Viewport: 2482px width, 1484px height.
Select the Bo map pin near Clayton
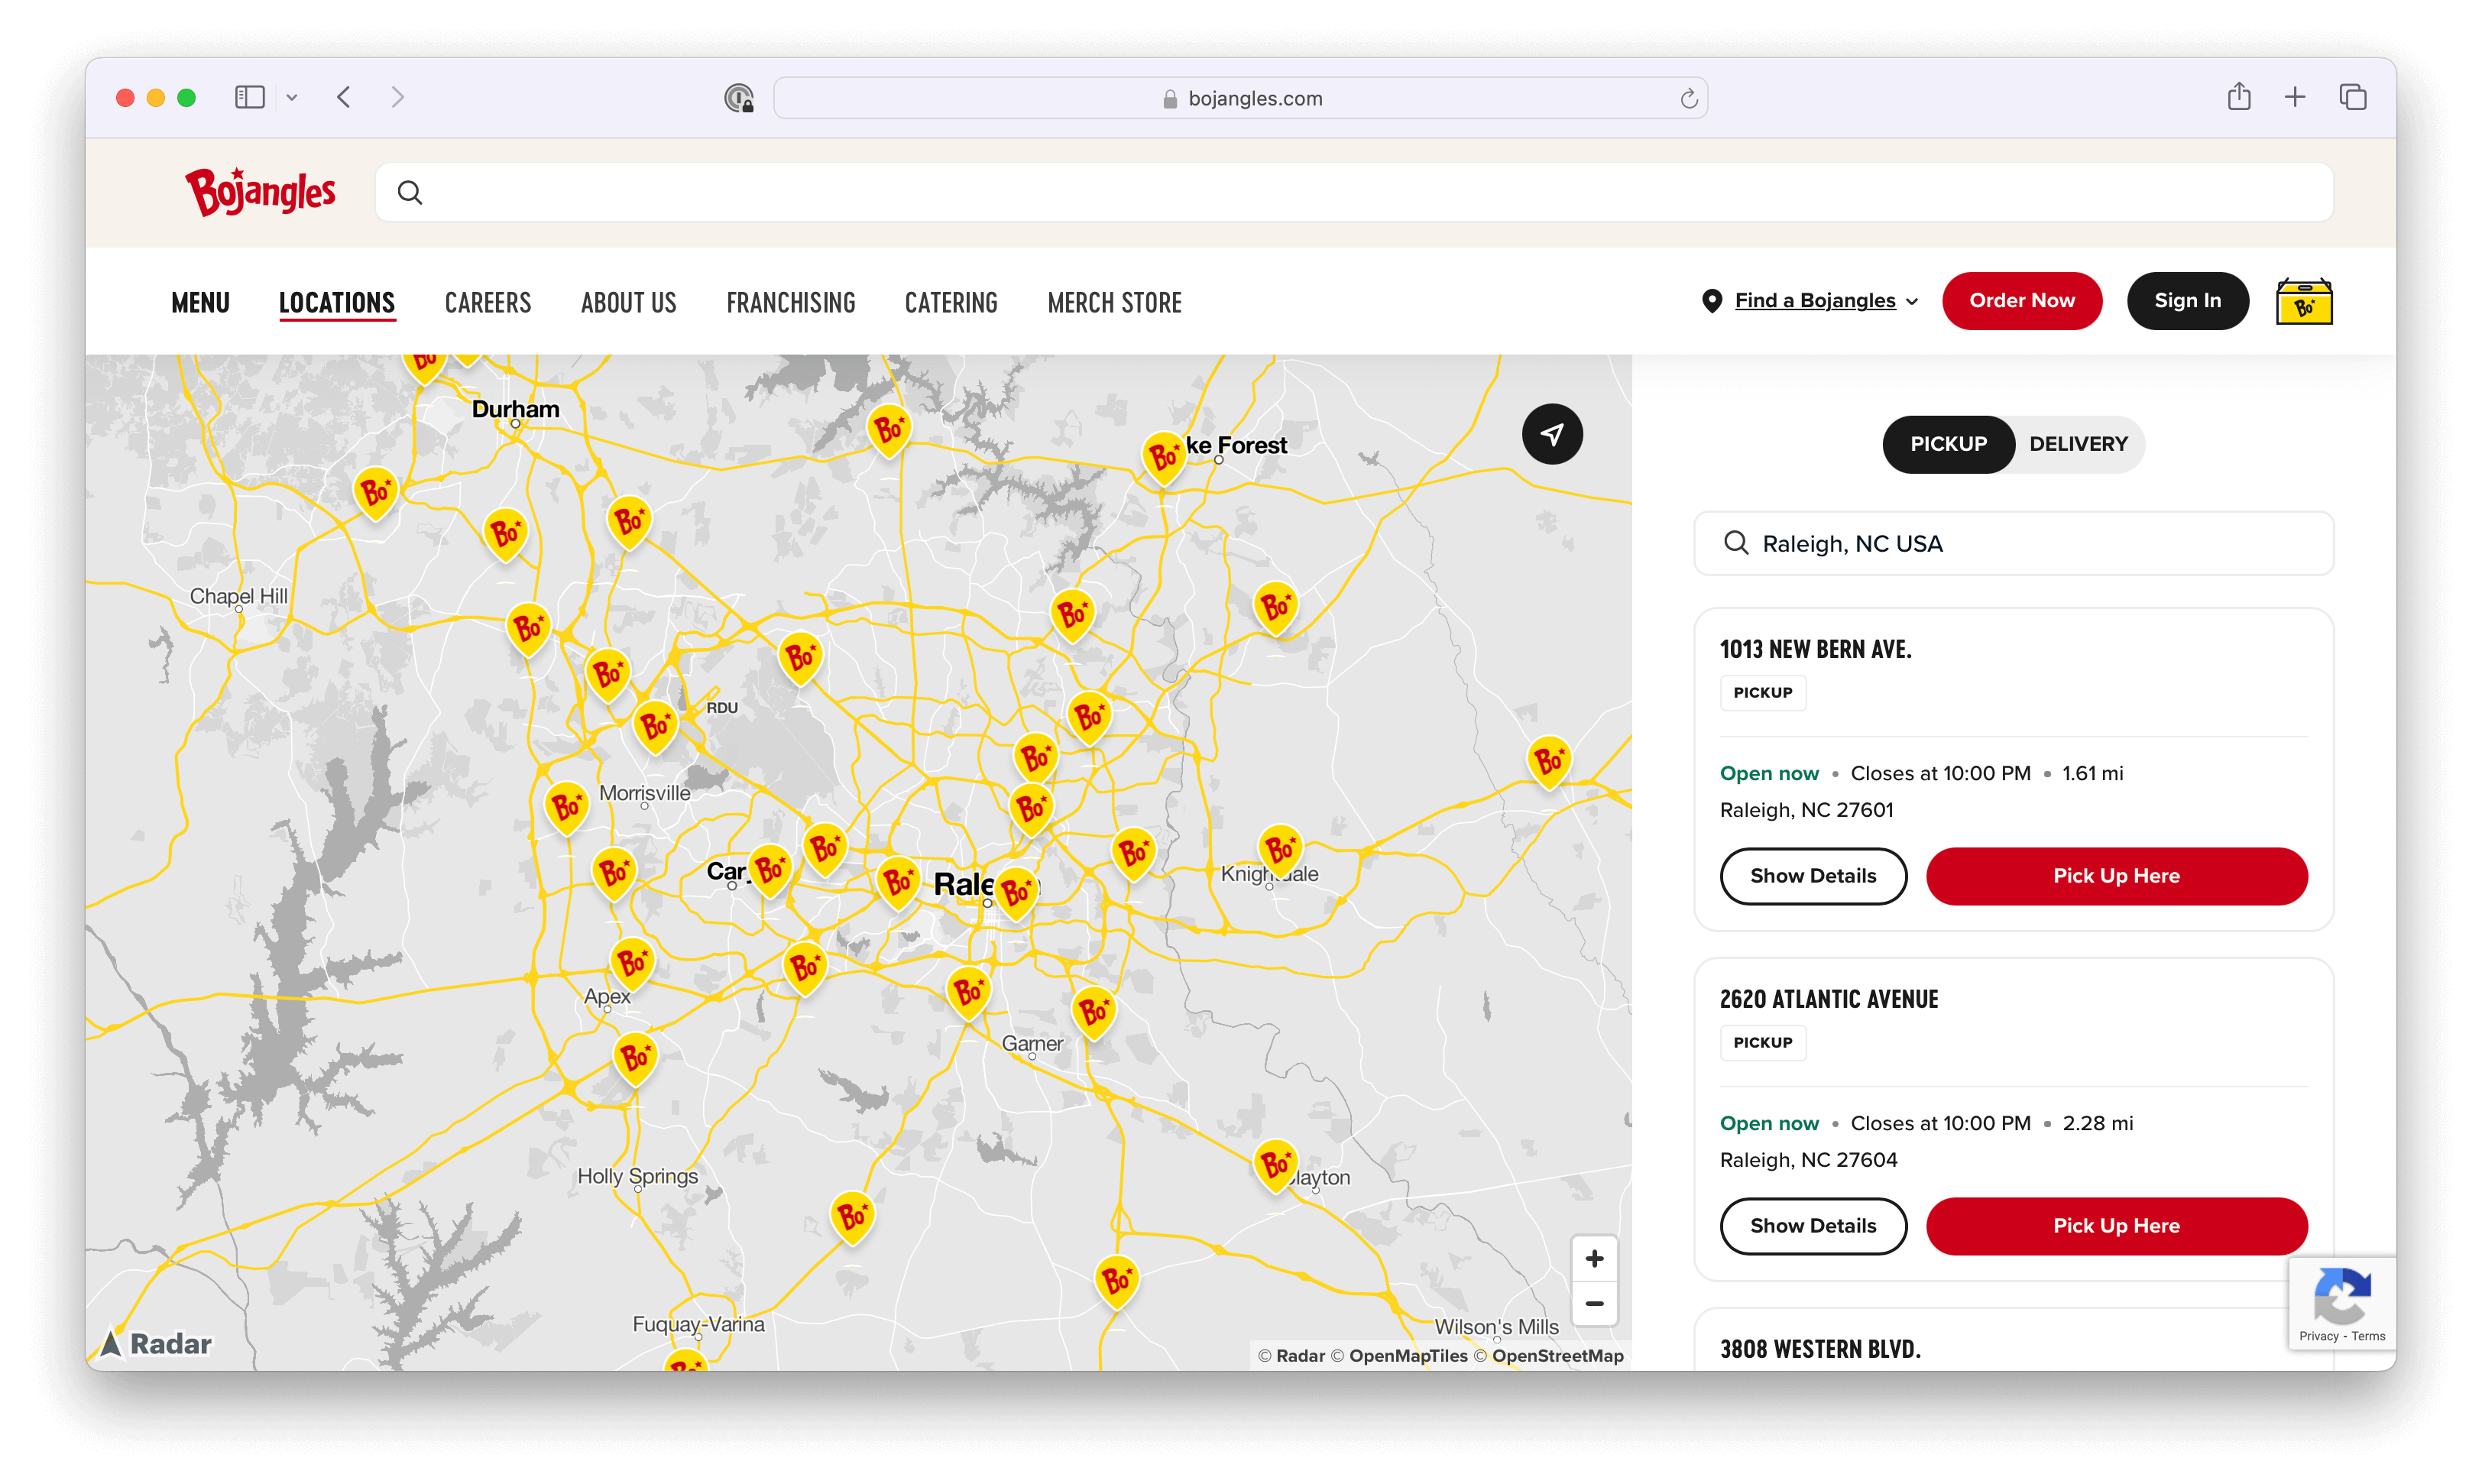click(1275, 1165)
